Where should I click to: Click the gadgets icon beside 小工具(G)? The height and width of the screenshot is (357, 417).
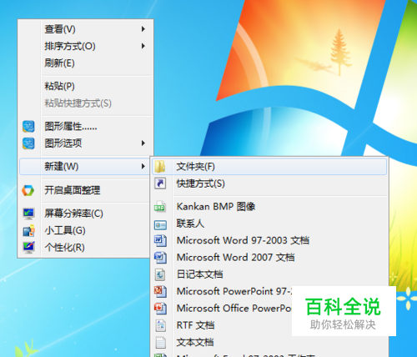point(28,230)
